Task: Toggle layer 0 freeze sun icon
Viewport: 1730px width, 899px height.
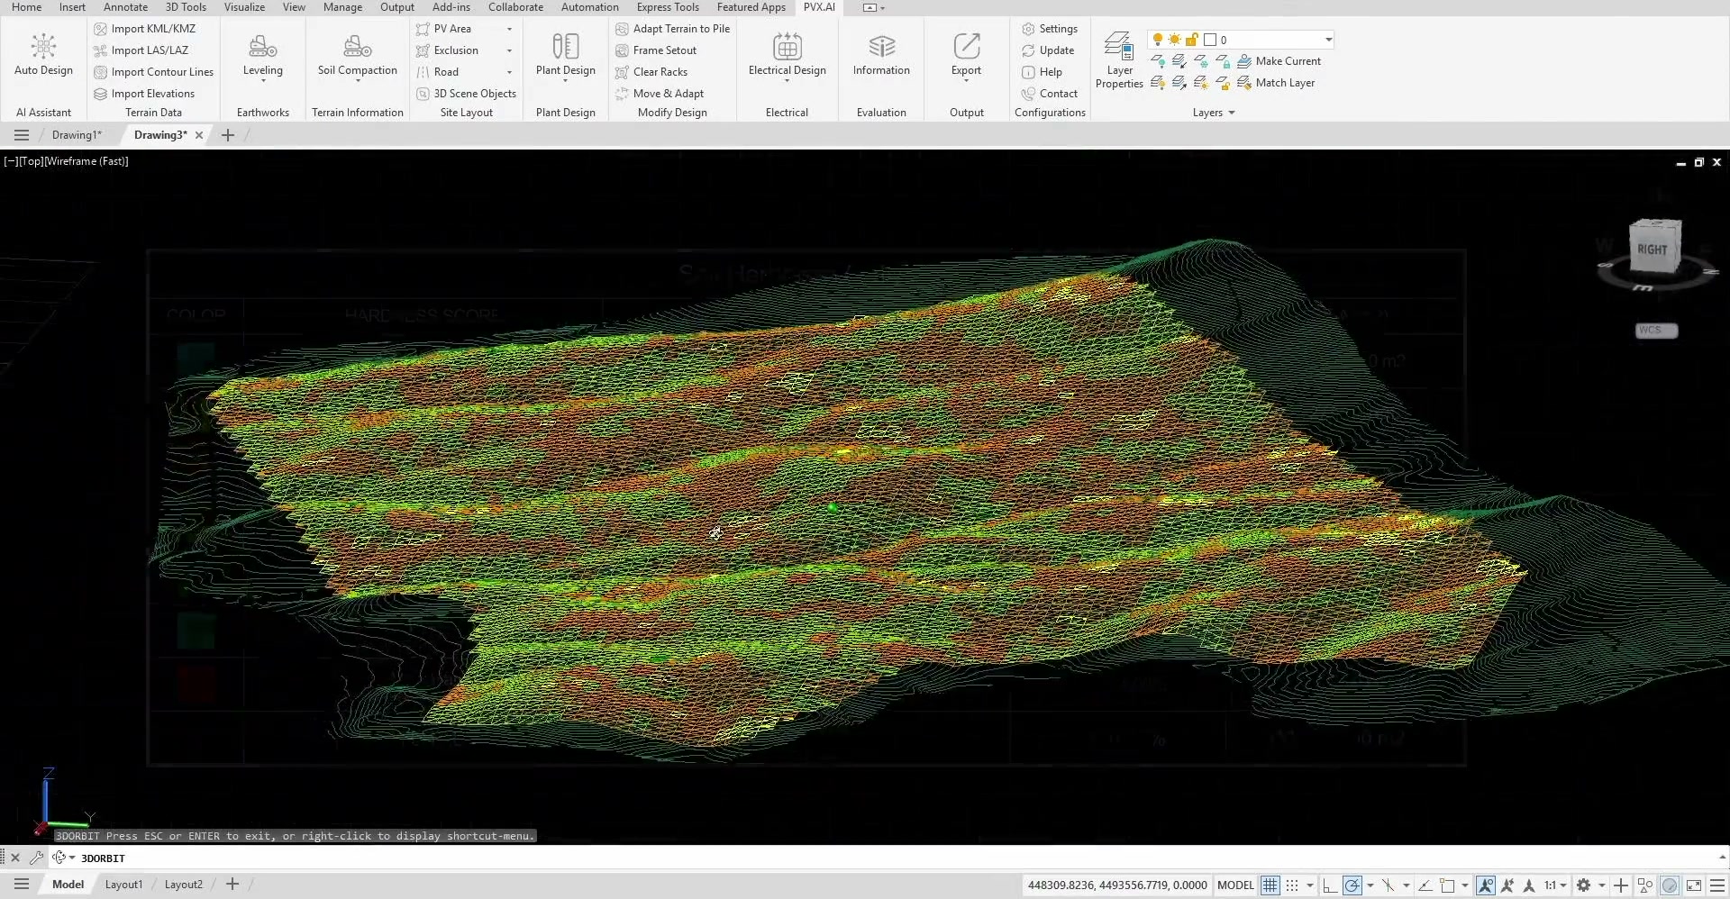Action: pos(1175,40)
